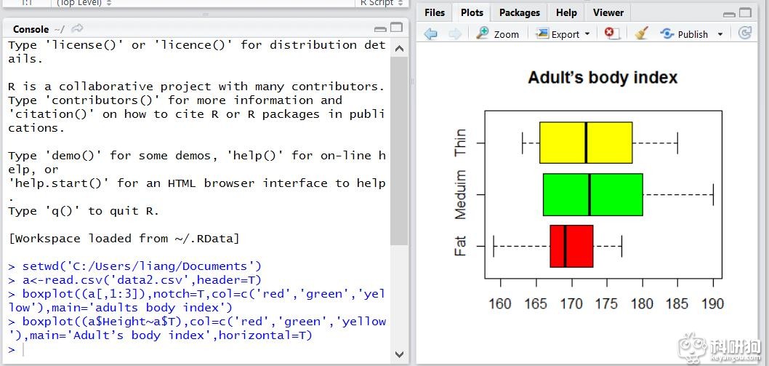Click the "Type 'q()' to quit R." line

pyautogui.click(x=84, y=211)
